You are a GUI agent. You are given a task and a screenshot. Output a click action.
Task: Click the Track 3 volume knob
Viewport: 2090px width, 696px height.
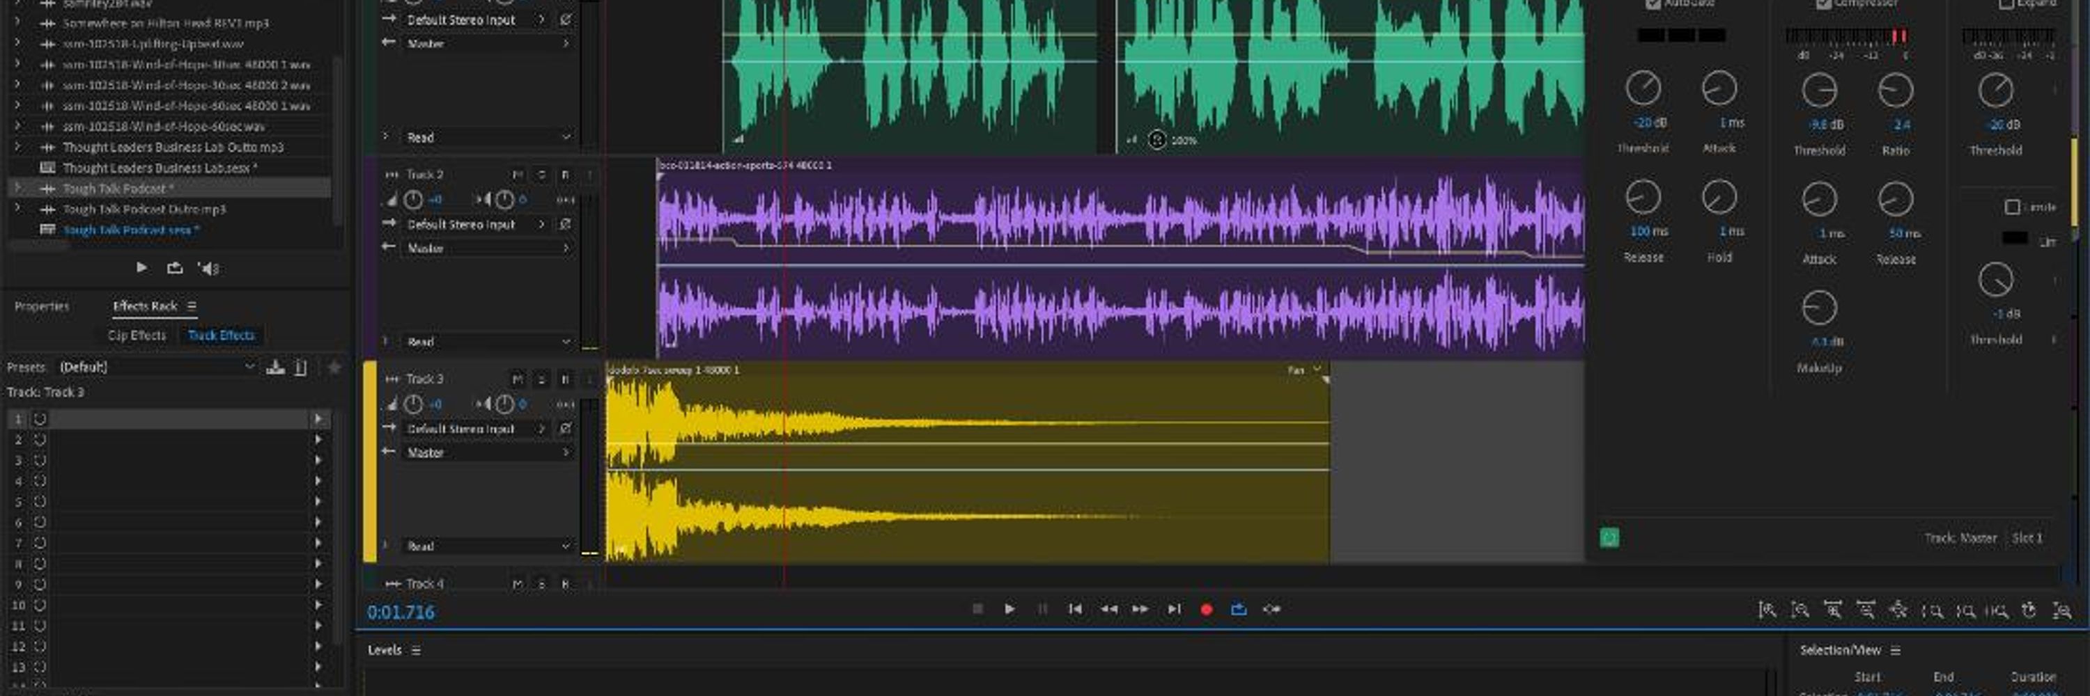click(x=413, y=404)
